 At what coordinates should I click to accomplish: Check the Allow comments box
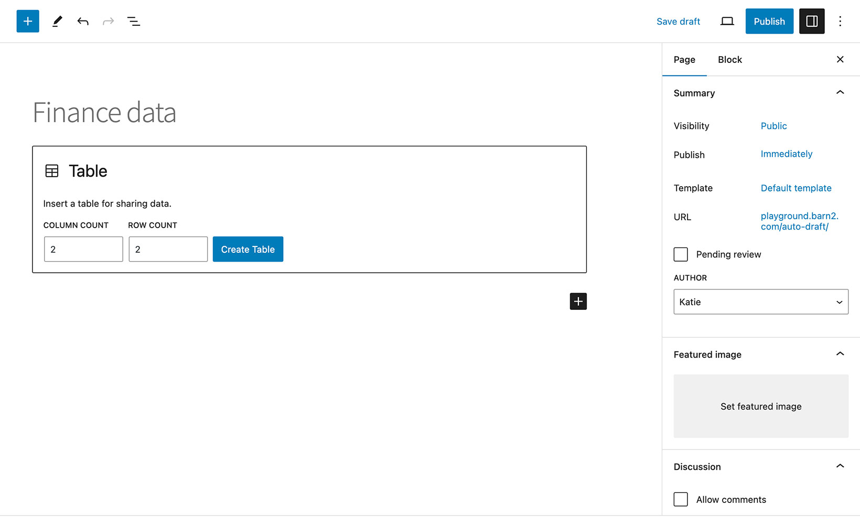point(681,499)
